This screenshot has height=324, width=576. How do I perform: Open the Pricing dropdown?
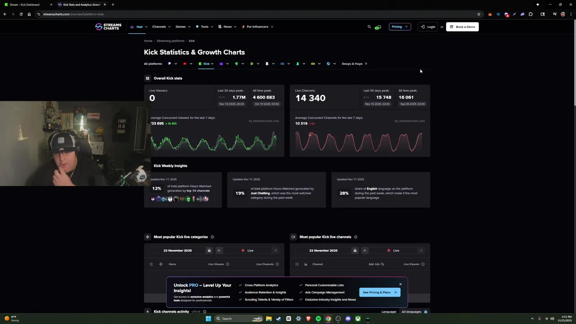(400, 27)
